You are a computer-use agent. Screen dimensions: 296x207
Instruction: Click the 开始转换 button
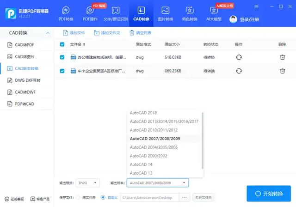269,194
